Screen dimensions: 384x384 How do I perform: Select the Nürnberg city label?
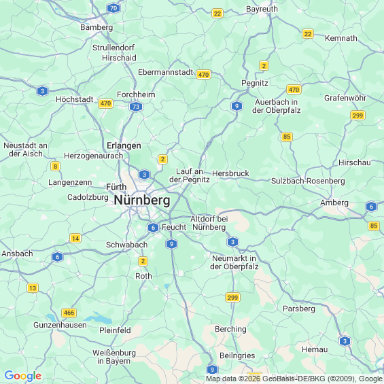[142, 200]
